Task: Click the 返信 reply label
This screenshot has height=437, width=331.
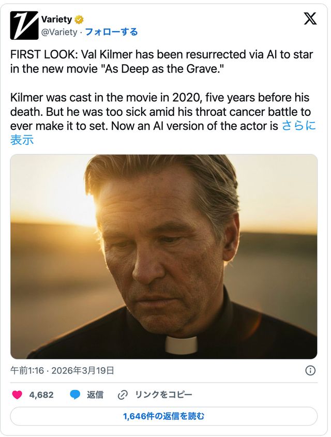Action: click(x=95, y=395)
